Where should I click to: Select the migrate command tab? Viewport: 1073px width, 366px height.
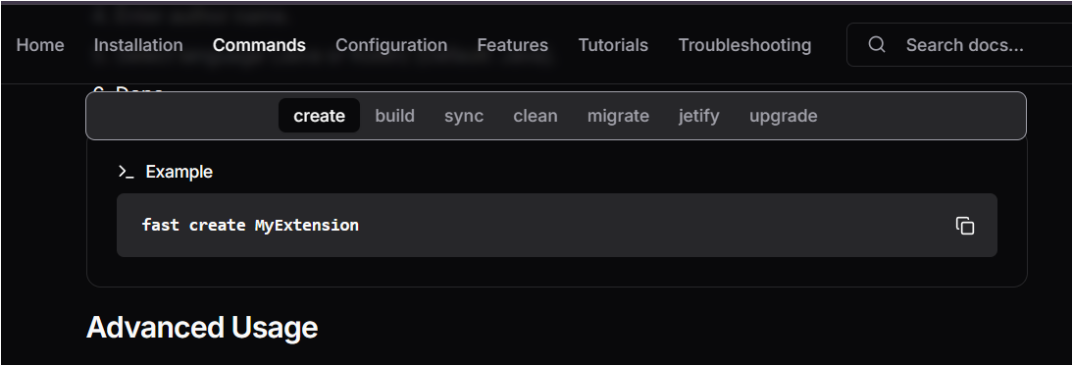(618, 116)
